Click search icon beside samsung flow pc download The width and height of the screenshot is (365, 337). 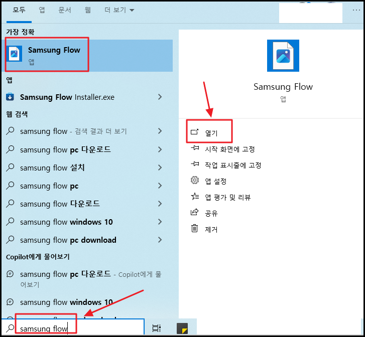tap(10, 240)
